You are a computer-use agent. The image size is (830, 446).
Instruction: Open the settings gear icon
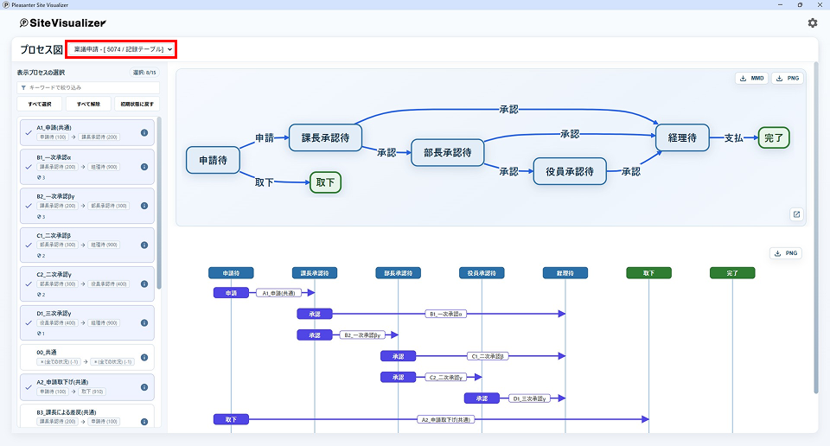point(812,22)
